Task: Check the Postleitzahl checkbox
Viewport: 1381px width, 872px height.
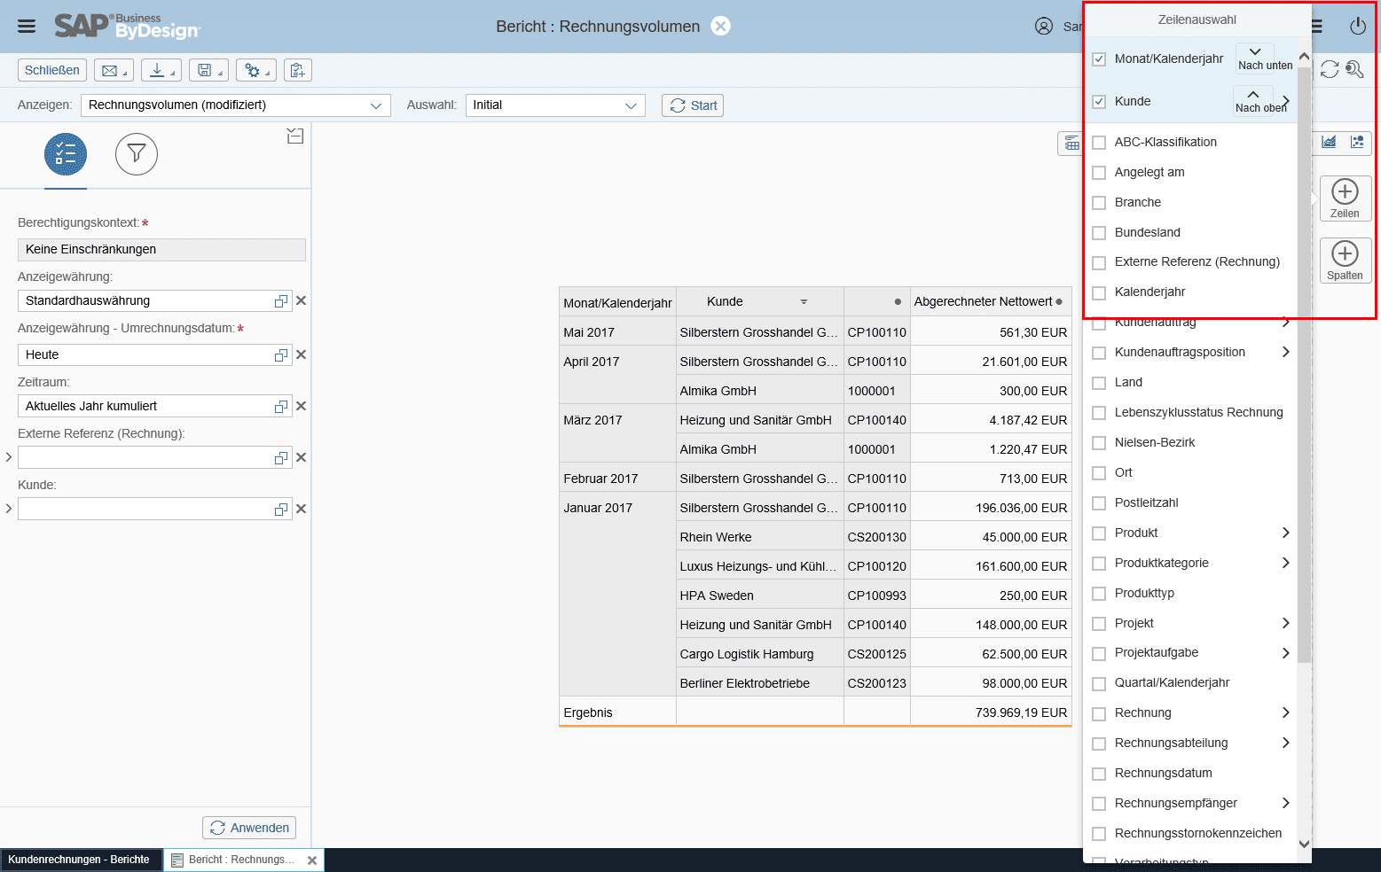Action: pyautogui.click(x=1099, y=503)
